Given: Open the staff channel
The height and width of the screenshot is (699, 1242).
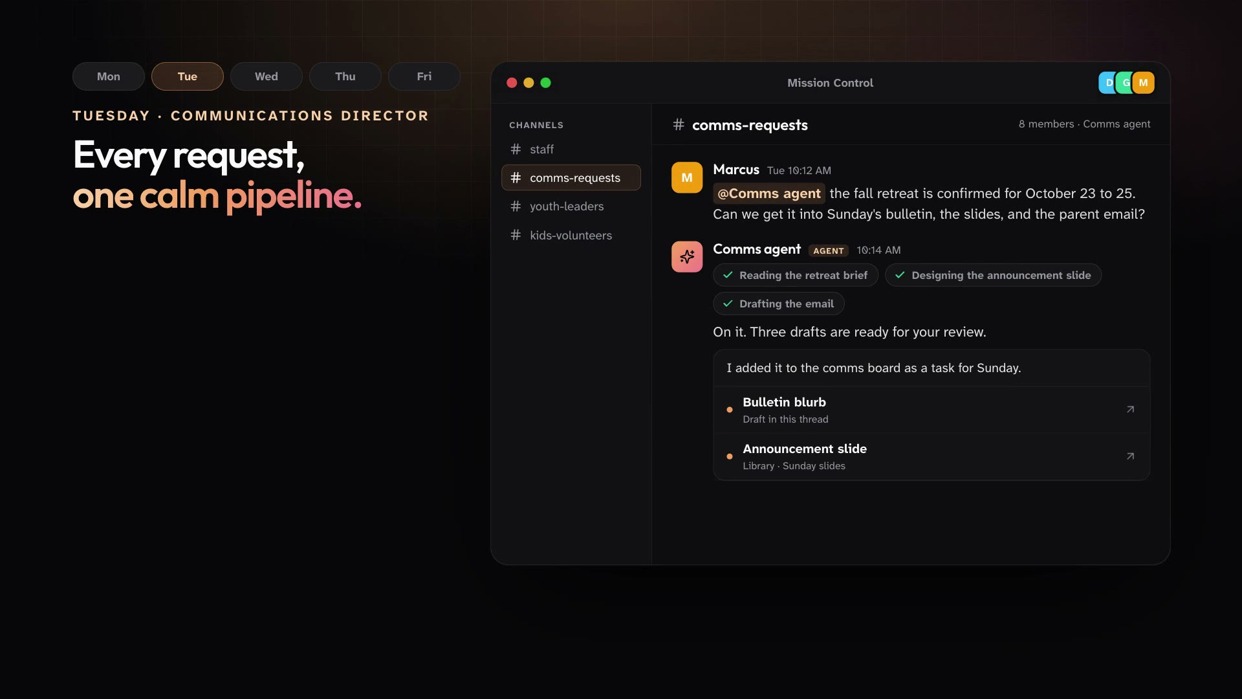Looking at the screenshot, I should [571, 150].
